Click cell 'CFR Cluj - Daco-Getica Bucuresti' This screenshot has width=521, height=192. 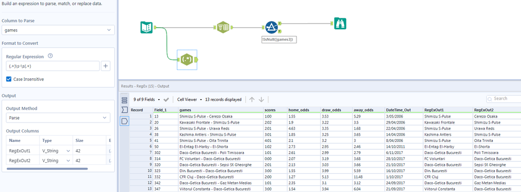pyautogui.click(x=221, y=177)
